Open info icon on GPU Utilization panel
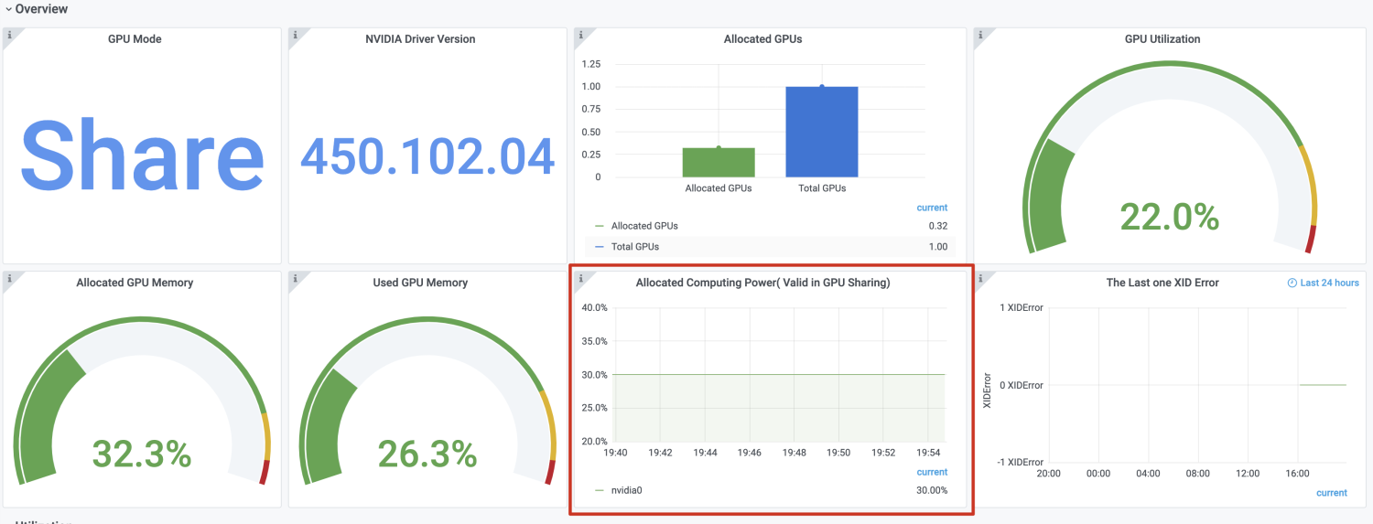Screen dimensions: 1373x524 coord(980,35)
